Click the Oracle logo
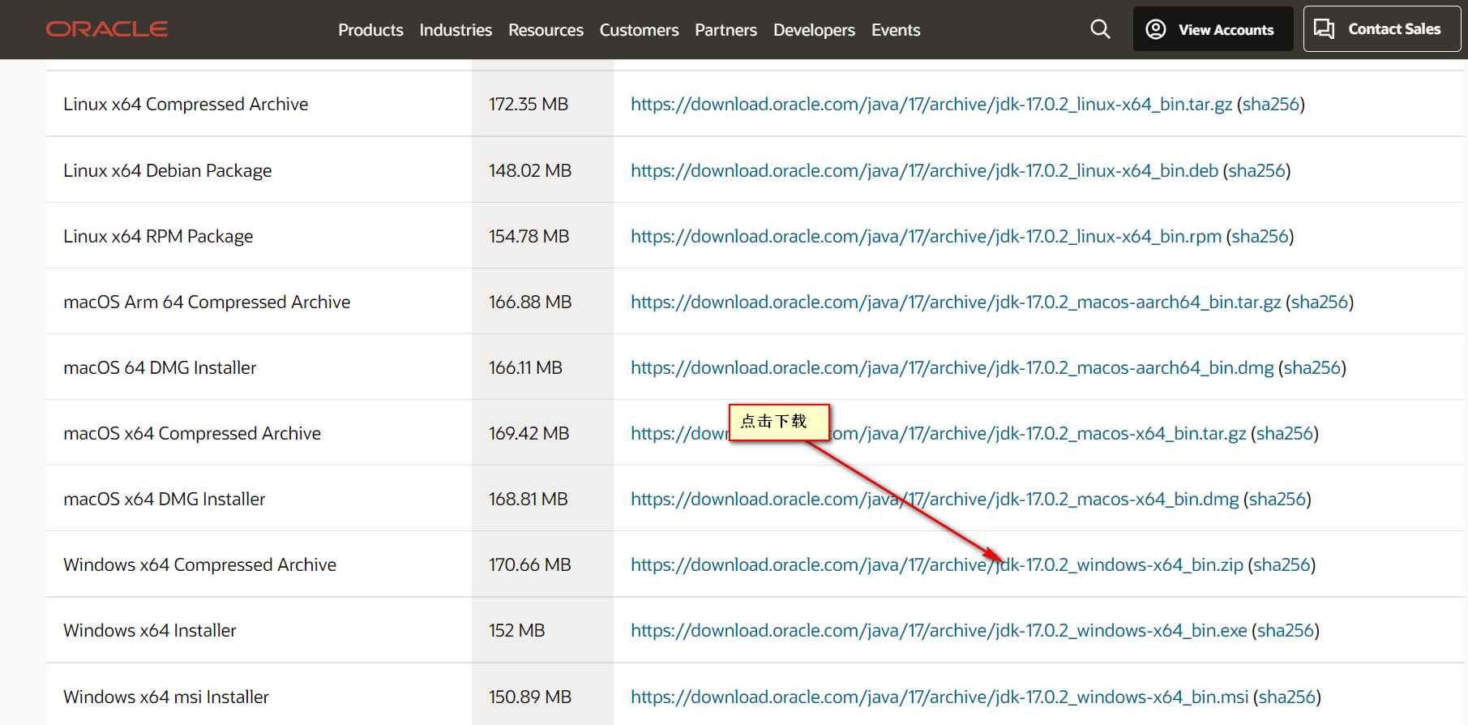The width and height of the screenshot is (1468, 725). pos(107,29)
